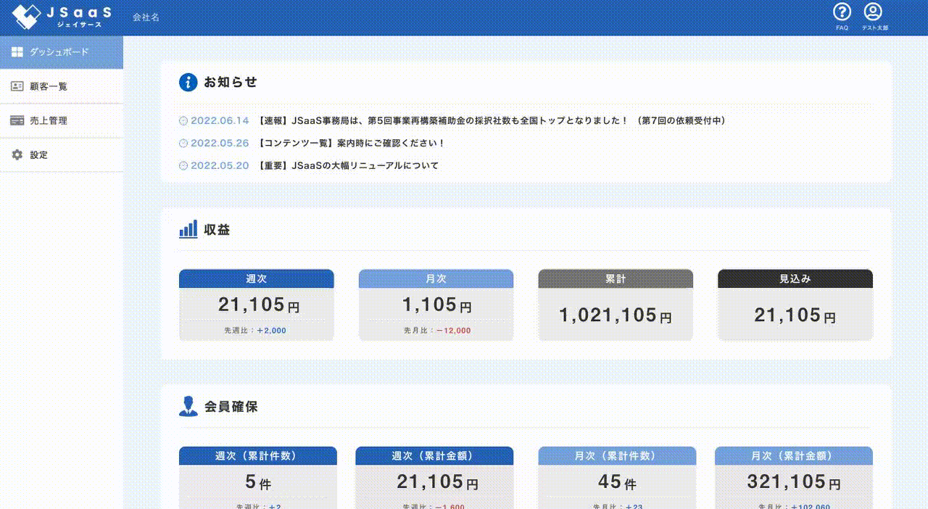Open the user profile icon テスト太郎
The width and height of the screenshot is (928, 509).
click(874, 12)
